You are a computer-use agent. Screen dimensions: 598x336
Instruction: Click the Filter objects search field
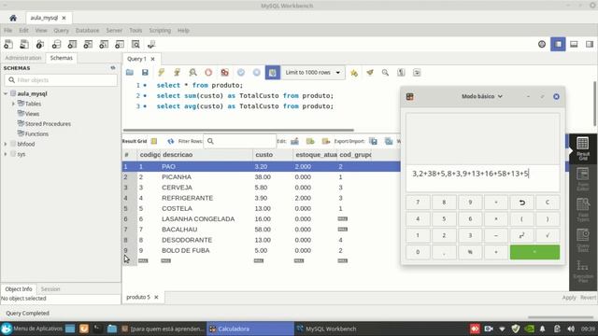tap(61, 80)
